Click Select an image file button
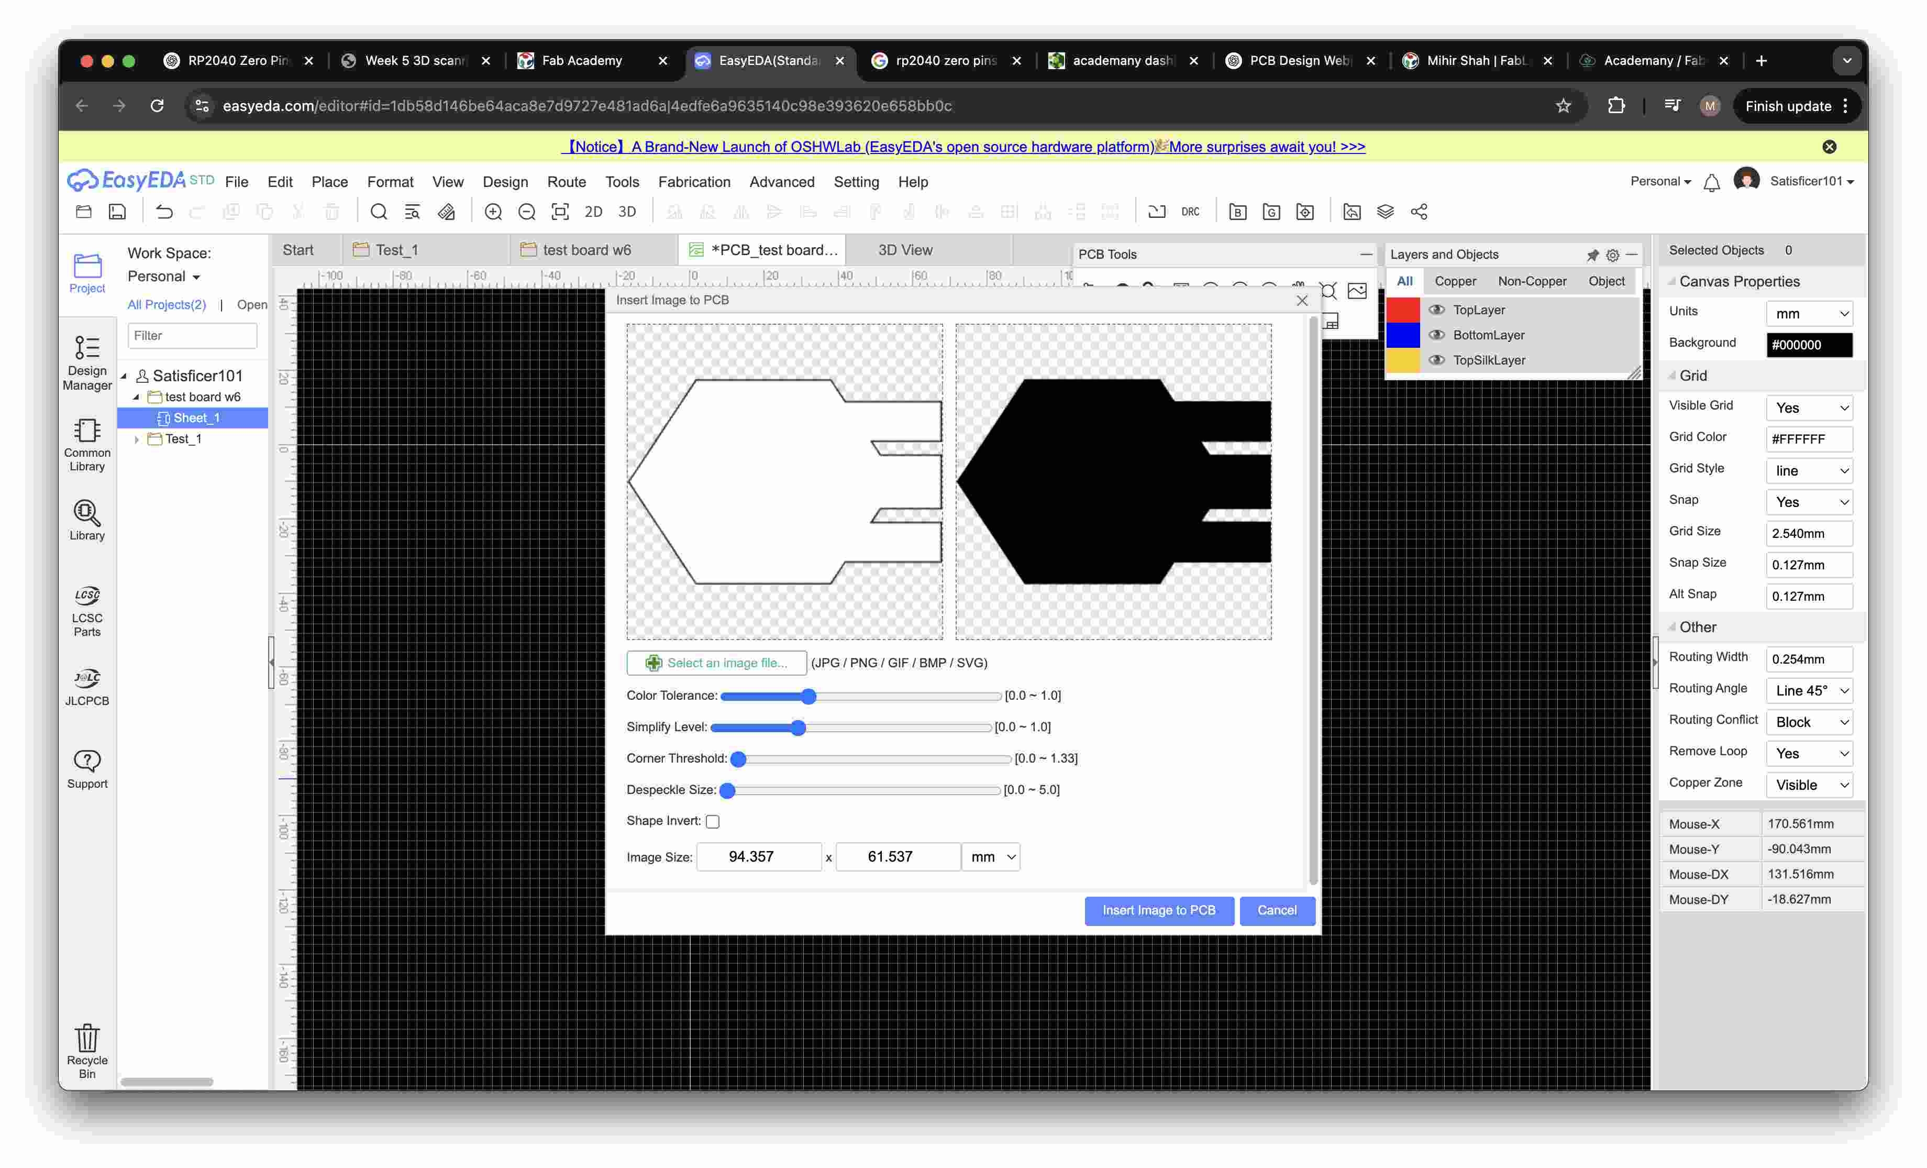Image resolution: width=1927 pixels, height=1168 pixels. pyautogui.click(x=716, y=663)
